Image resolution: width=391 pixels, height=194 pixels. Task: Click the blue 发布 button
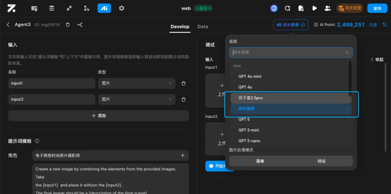point(377,8)
